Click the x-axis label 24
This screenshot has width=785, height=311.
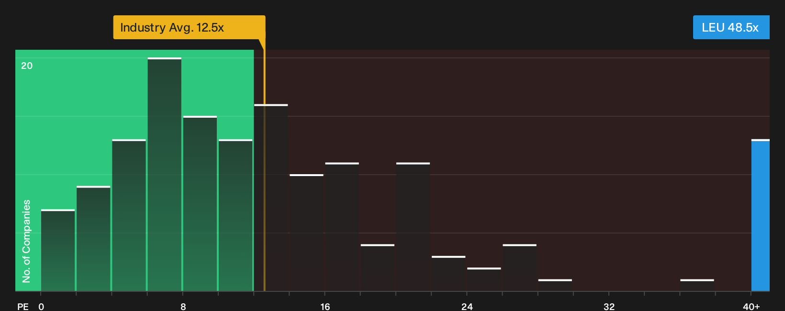tap(467, 306)
